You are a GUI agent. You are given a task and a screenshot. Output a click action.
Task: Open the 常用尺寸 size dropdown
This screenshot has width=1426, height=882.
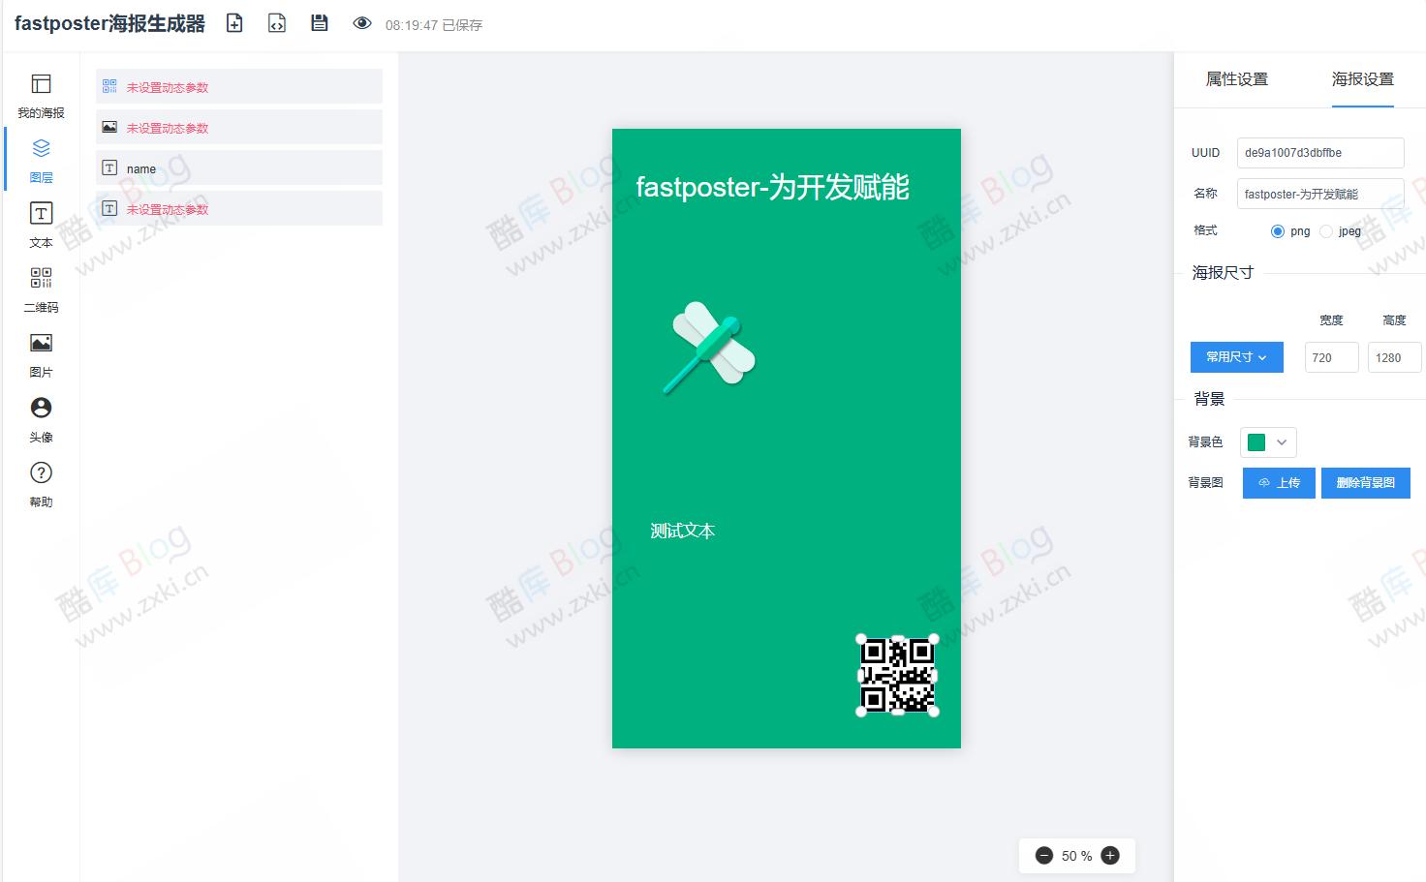[x=1236, y=357]
